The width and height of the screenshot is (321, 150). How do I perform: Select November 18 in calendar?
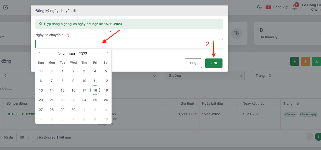[x=95, y=90]
